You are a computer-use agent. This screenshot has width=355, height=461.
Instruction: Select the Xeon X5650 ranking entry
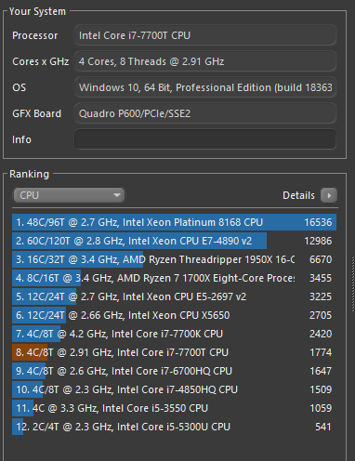(x=175, y=315)
